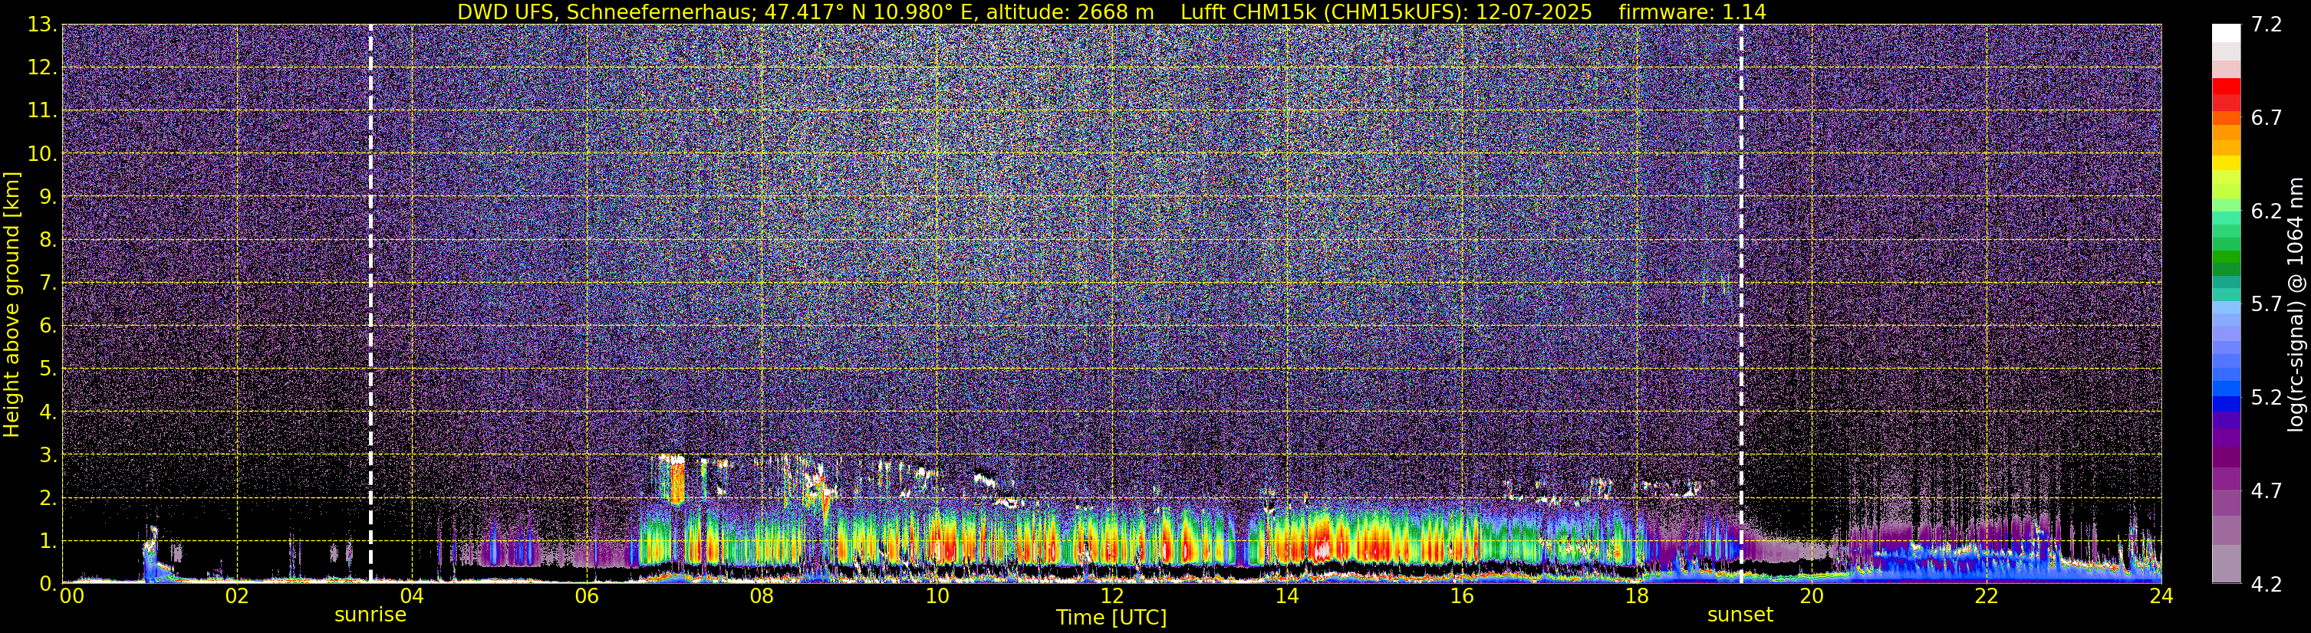Click the x-axis tick label 18
The width and height of the screenshot is (2311, 633).
click(1636, 596)
